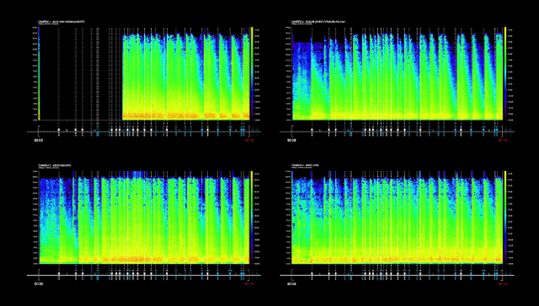Screen dimensions: 539x306
Task: Click the Camera 1 spectrogram title at top-left
Action: pyautogui.click(x=61, y=22)
